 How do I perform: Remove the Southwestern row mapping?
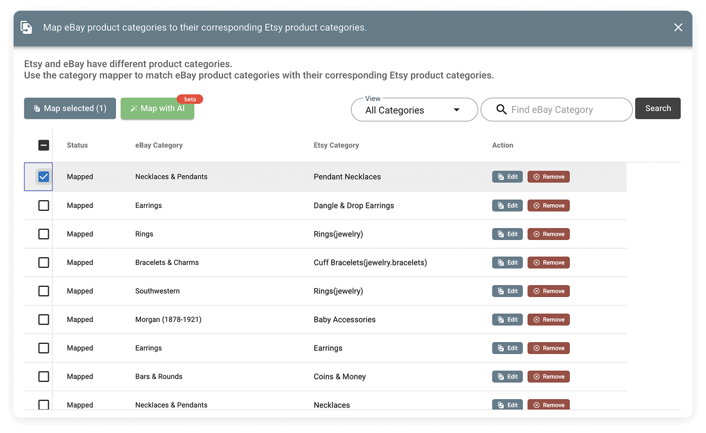click(x=548, y=291)
